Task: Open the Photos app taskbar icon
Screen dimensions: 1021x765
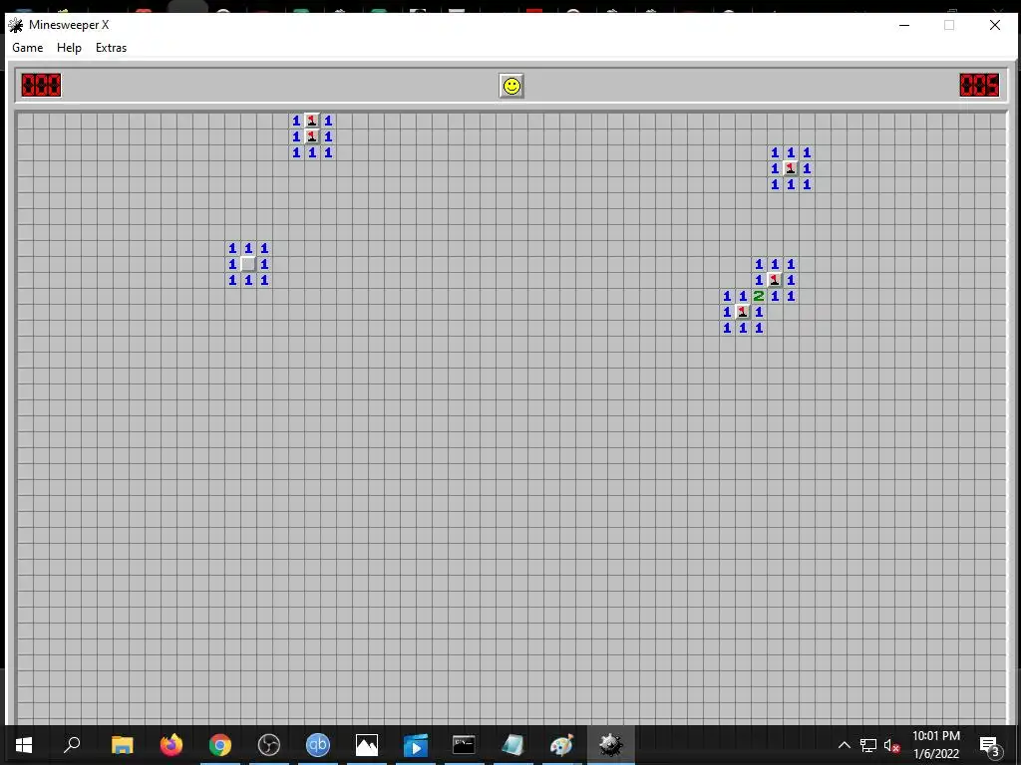Action: (x=367, y=745)
